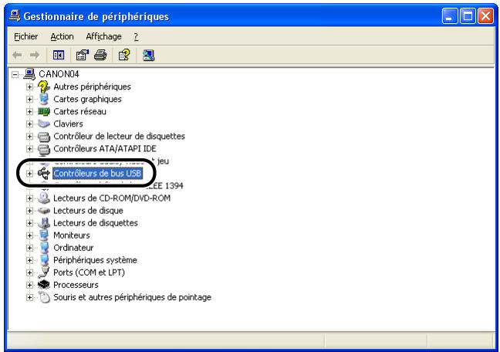This screenshot has height=352, width=500.
Task: Click the Cartes graphiques display icon
Action: pos(44,99)
